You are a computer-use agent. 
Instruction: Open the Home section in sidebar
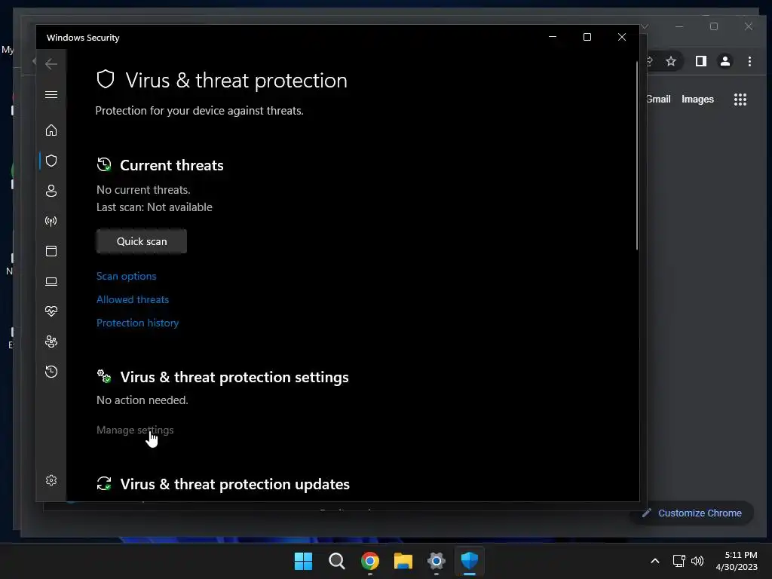coord(51,130)
